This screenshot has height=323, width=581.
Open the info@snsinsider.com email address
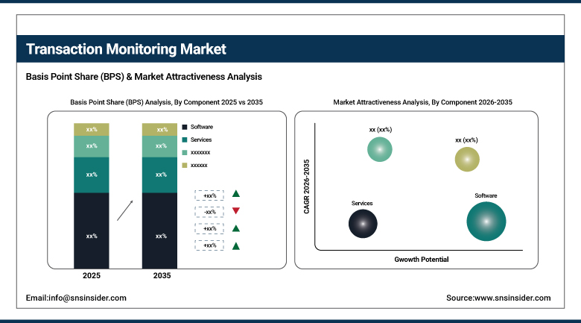(87, 298)
